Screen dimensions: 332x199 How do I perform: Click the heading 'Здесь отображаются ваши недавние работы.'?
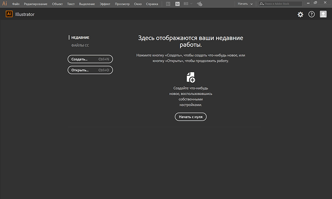[x=190, y=41]
